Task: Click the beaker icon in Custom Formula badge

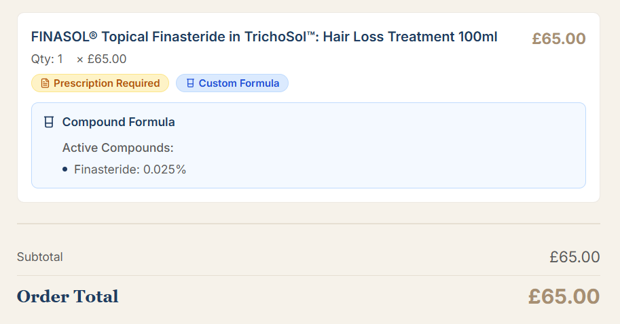Action: [190, 83]
